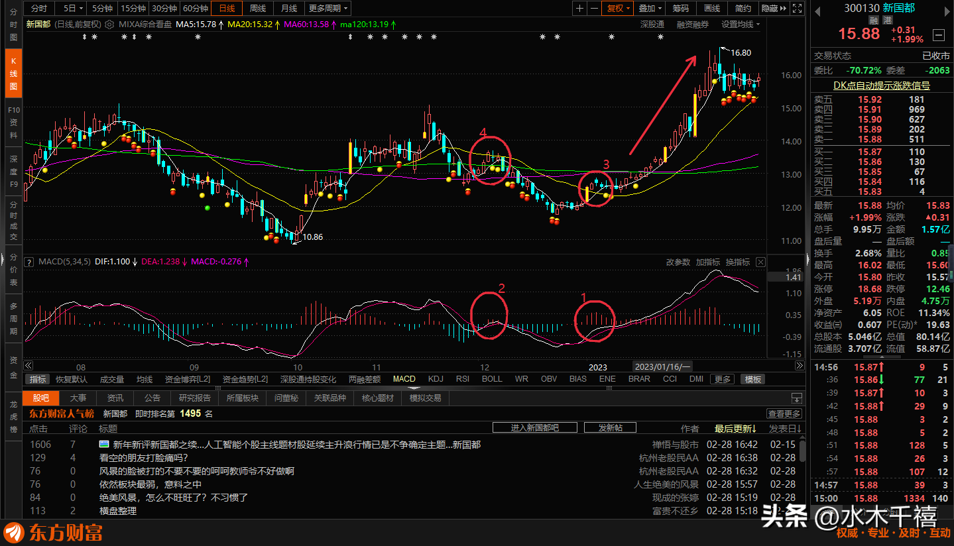Close the MACD indicator pane
Screen dimensions: 954x546
pos(760,262)
